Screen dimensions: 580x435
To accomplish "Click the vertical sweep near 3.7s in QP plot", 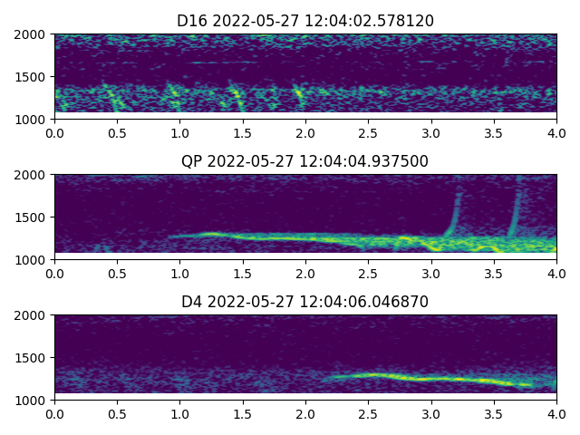I will tap(517, 210).
